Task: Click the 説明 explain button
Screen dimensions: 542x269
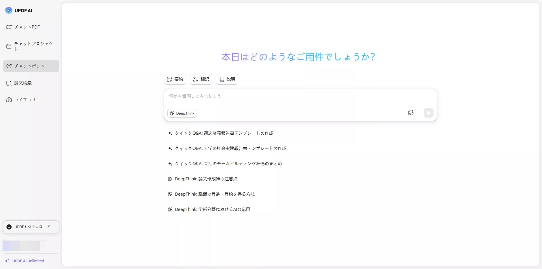Action: pyautogui.click(x=227, y=79)
